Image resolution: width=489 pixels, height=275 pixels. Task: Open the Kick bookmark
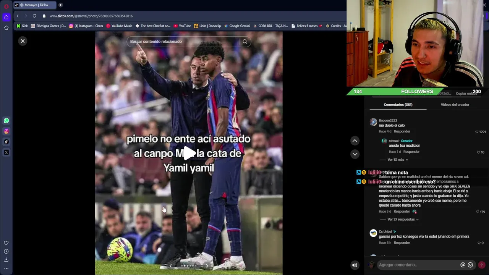point(22,26)
